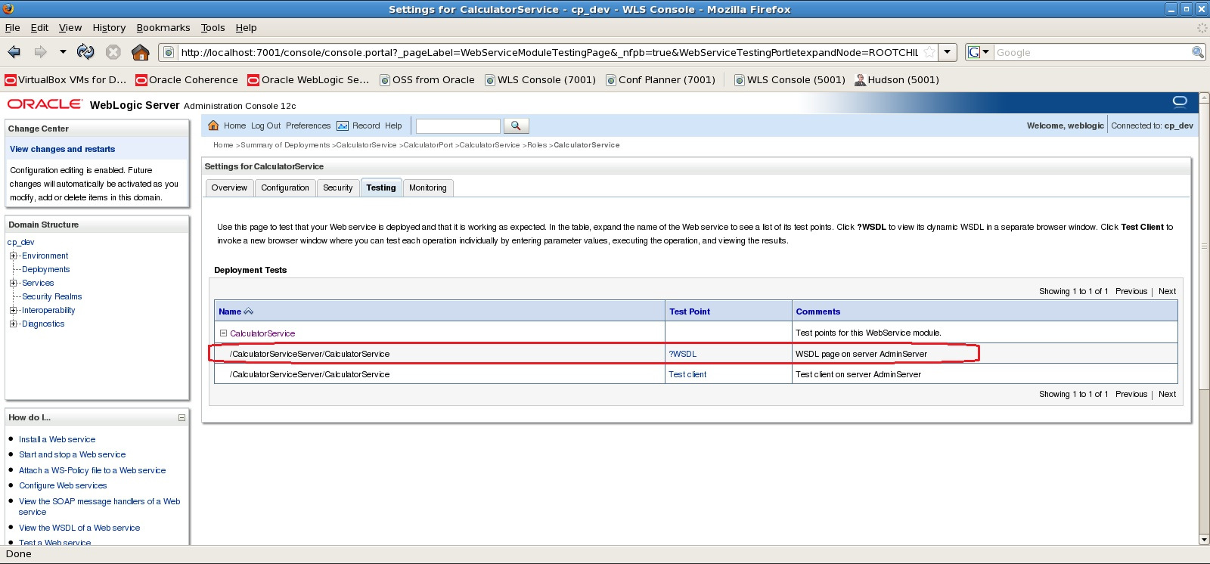Click the search magnifier in Google box

(1198, 52)
